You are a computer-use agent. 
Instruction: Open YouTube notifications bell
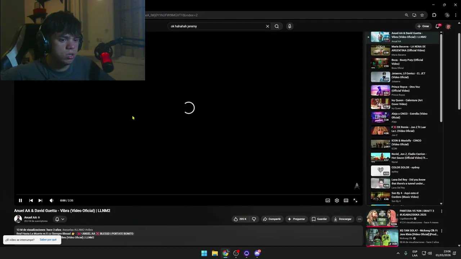[x=438, y=26]
